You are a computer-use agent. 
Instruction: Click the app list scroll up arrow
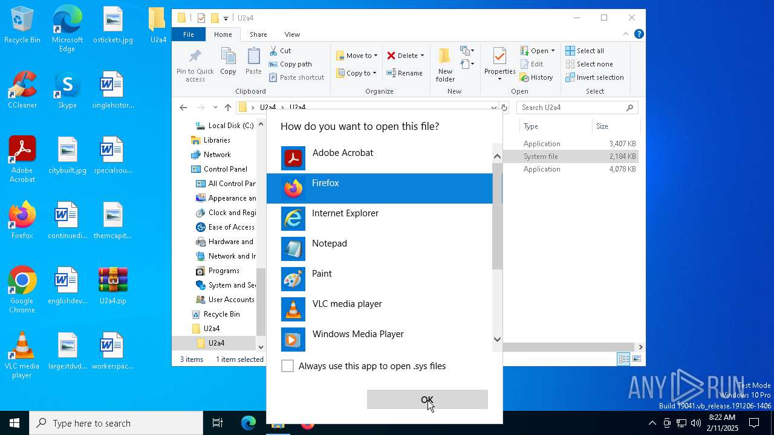click(x=497, y=156)
